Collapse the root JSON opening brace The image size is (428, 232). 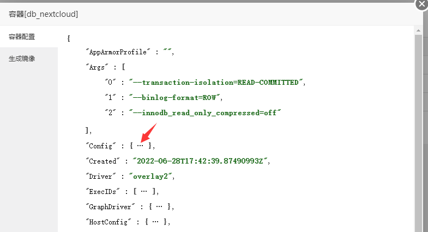point(69,38)
